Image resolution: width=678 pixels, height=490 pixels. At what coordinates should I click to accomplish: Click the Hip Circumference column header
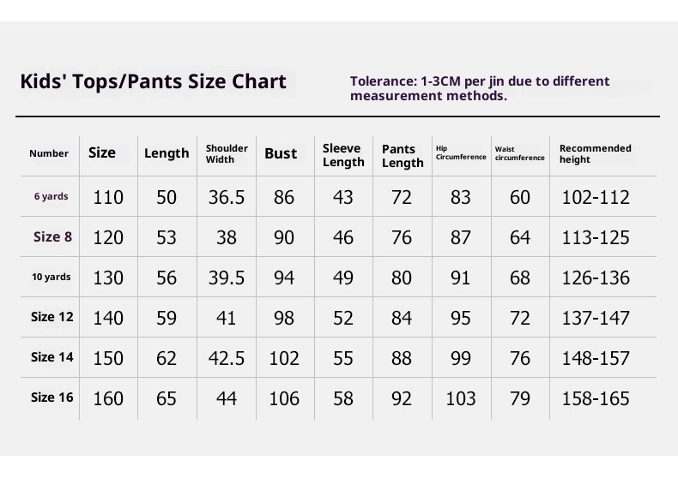click(461, 153)
